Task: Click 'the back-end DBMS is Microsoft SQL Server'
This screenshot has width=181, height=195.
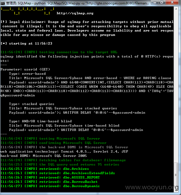Action: [64, 147]
